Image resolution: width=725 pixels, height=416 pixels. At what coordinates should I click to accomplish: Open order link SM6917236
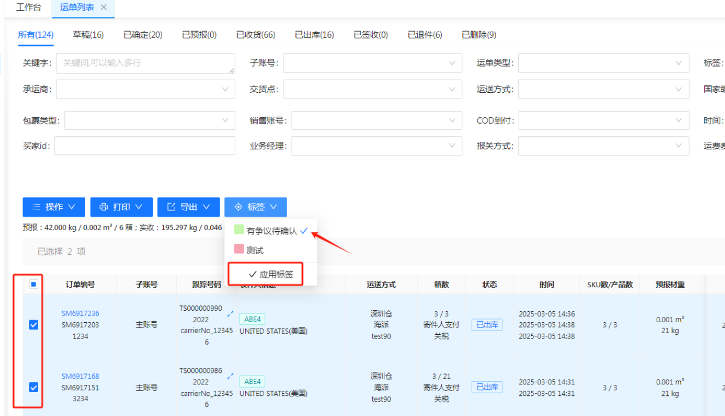pos(80,313)
